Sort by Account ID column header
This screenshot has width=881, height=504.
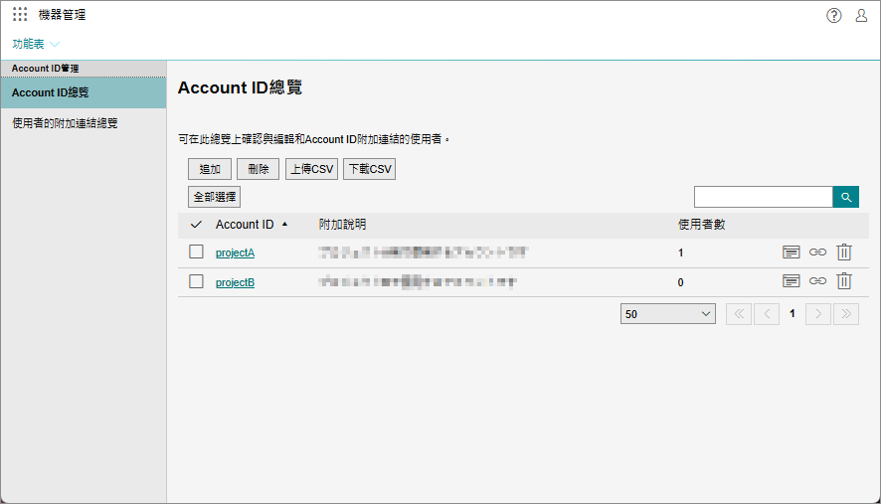coord(245,225)
